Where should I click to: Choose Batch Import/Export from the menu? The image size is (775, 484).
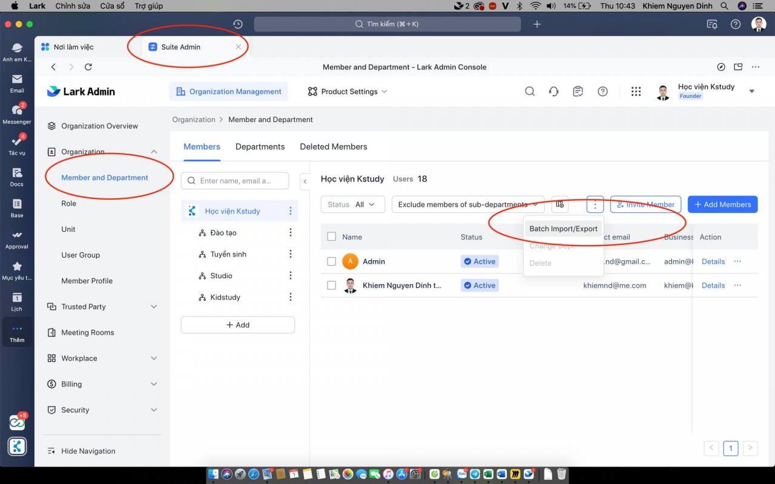[563, 229]
